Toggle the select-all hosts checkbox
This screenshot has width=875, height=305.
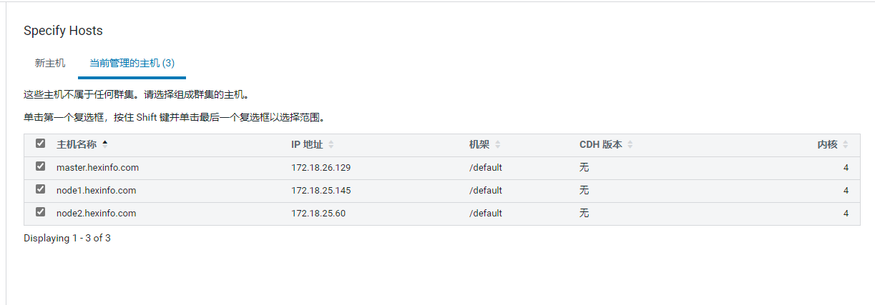[41, 144]
